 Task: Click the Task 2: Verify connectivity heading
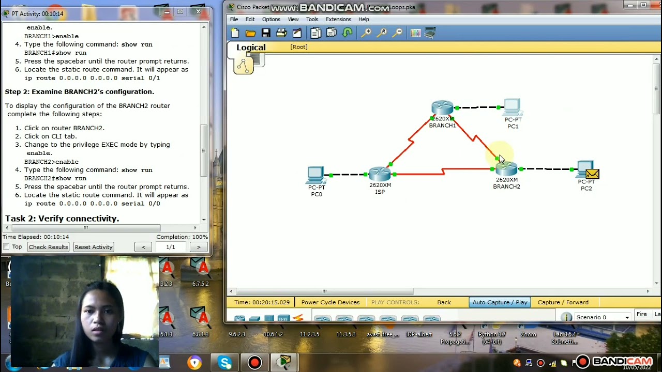(x=62, y=219)
